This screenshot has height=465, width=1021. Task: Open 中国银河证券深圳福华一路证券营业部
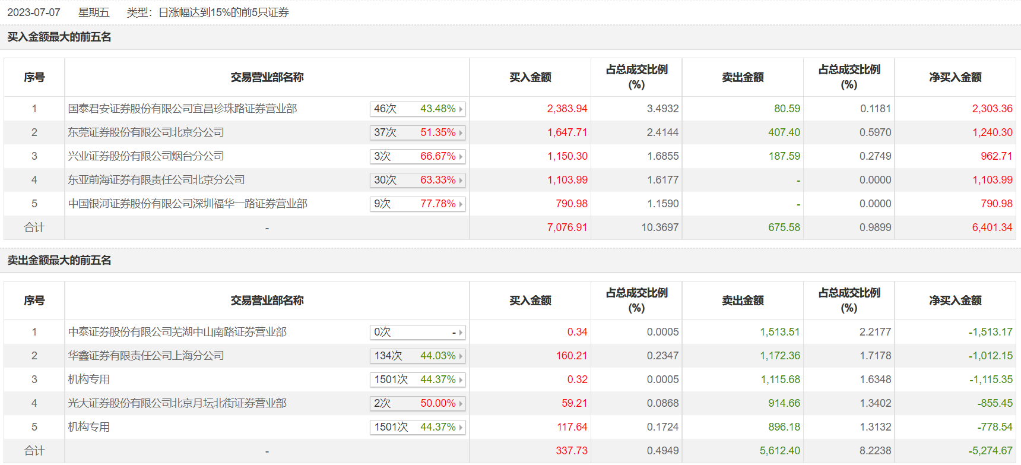point(188,204)
